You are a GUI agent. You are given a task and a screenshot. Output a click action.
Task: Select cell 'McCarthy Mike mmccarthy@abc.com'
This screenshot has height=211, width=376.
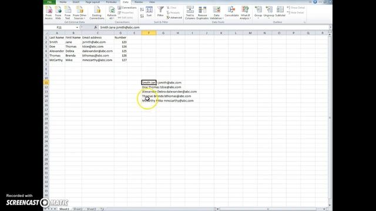tap(167, 101)
